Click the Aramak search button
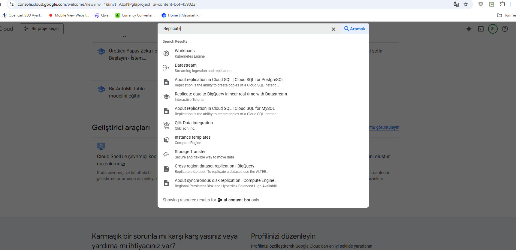 tap(355, 29)
